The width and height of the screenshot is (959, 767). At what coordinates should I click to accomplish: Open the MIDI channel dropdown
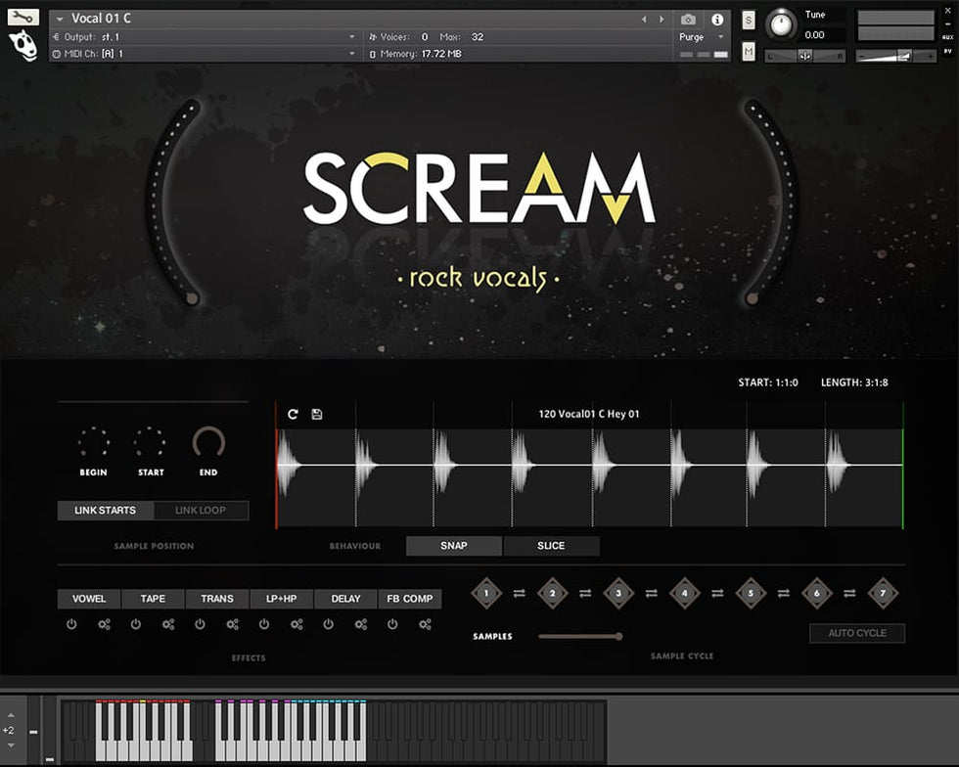tap(352, 54)
